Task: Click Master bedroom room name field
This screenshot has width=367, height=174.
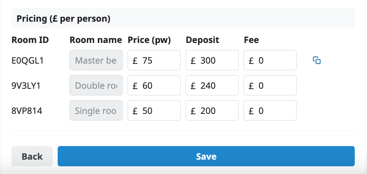Action: tap(96, 60)
